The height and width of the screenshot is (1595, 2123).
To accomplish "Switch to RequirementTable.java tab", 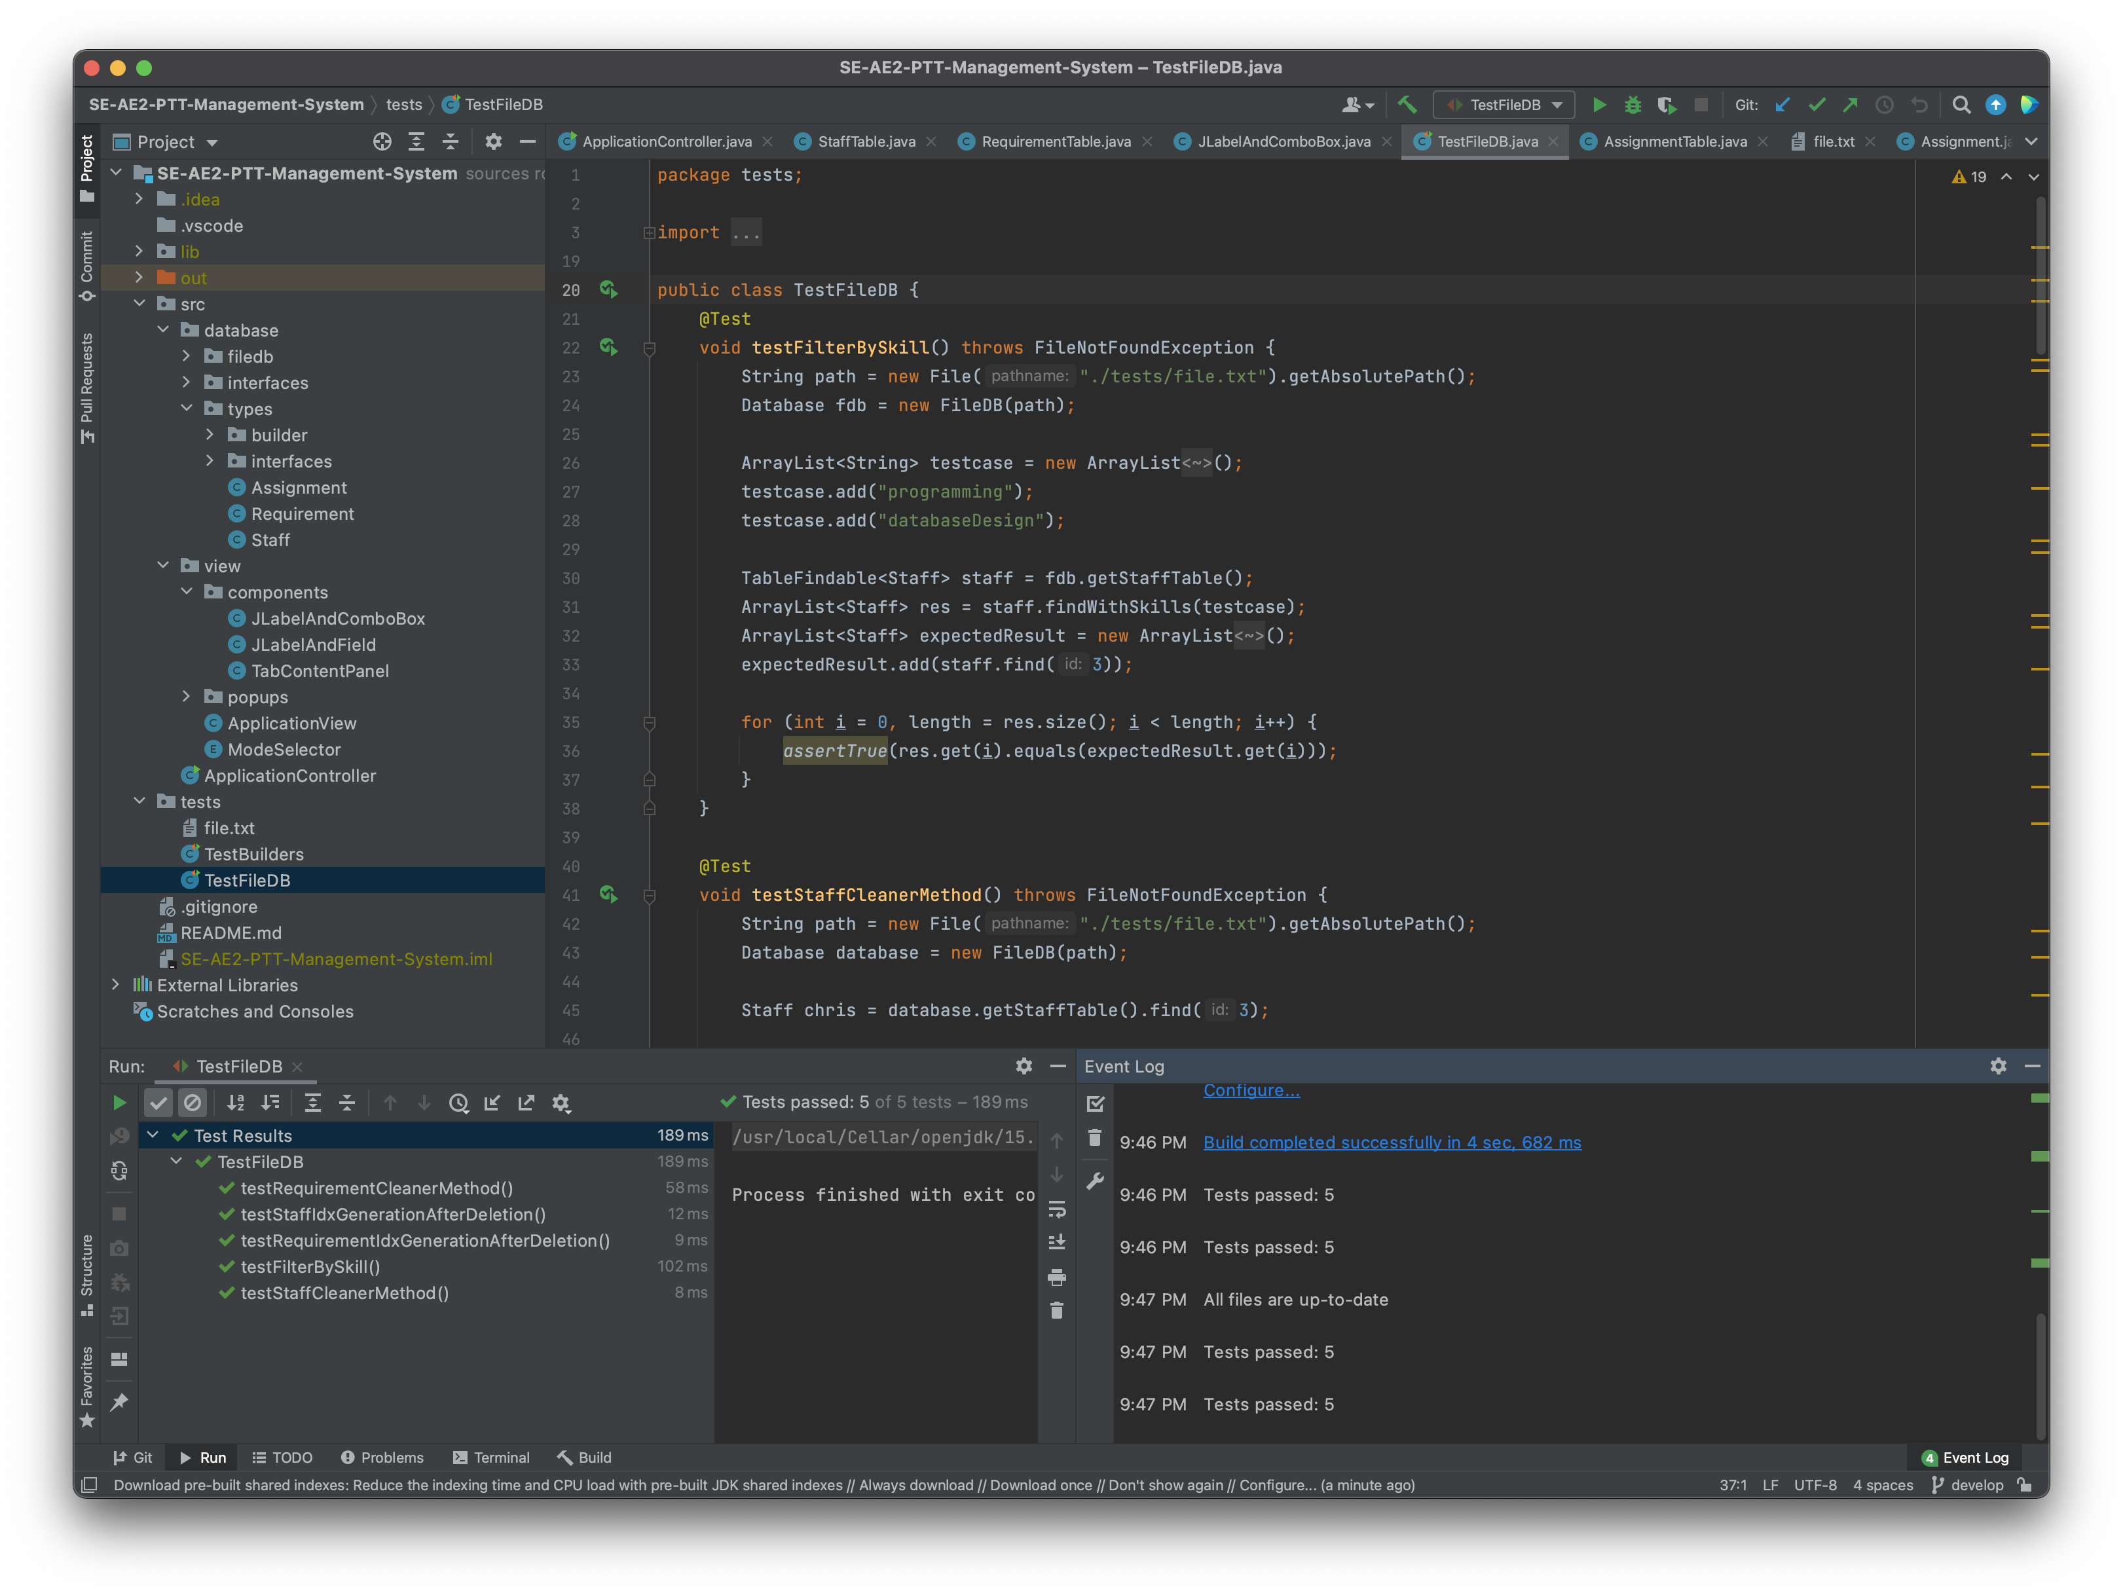I will click(1055, 142).
